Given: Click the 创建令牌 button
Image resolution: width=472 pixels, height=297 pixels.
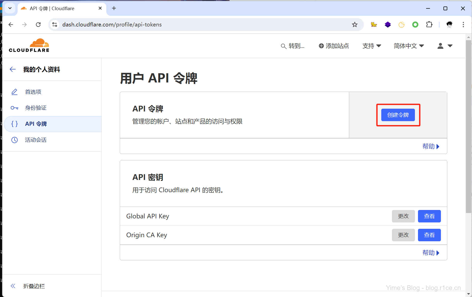Looking at the screenshot, I should pyautogui.click(x=398, y=115).
